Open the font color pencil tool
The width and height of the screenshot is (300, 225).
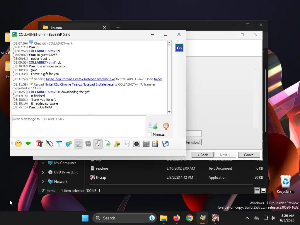tap(49, 144)
